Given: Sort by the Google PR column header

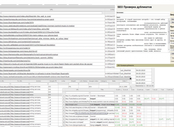Looking at the screenshot, I should click(x=53, y=81).
